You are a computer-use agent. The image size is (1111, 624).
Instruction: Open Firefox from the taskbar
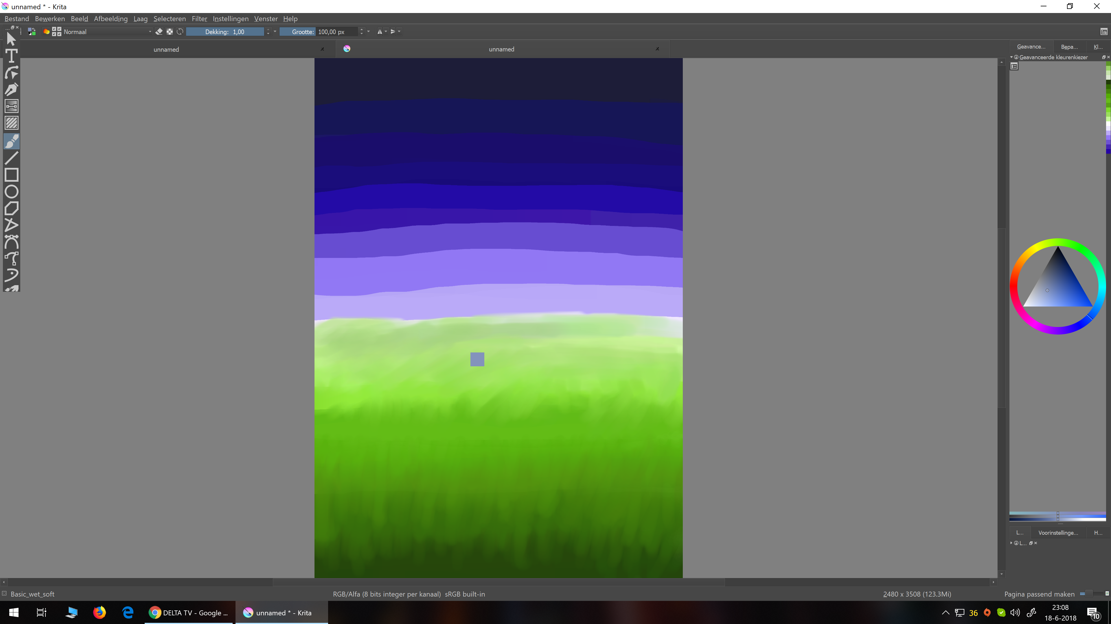(100, 612)
